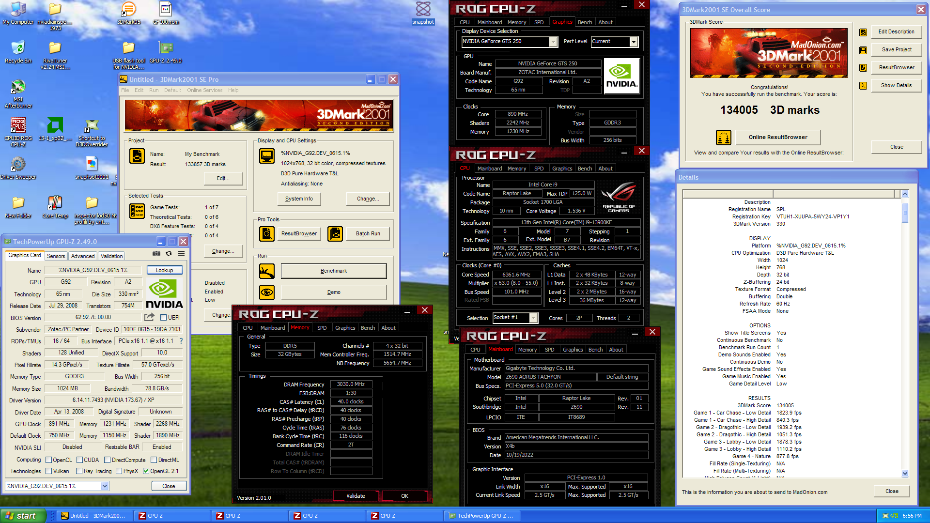Screen dimensions: 930x523
Task: Click Details list scroll up arrow
Action: [905, 194]
